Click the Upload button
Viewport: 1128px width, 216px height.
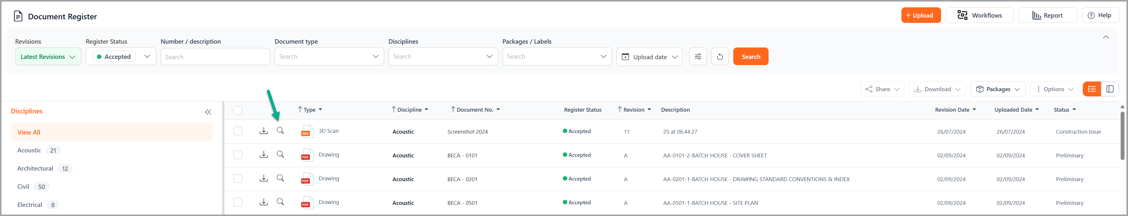coord(921,15)
